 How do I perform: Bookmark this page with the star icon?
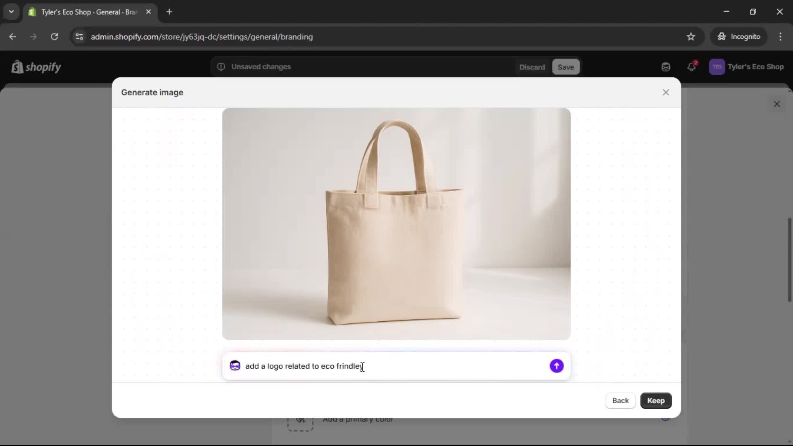691,37
